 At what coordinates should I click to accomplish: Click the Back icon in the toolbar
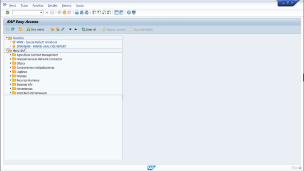59,13
